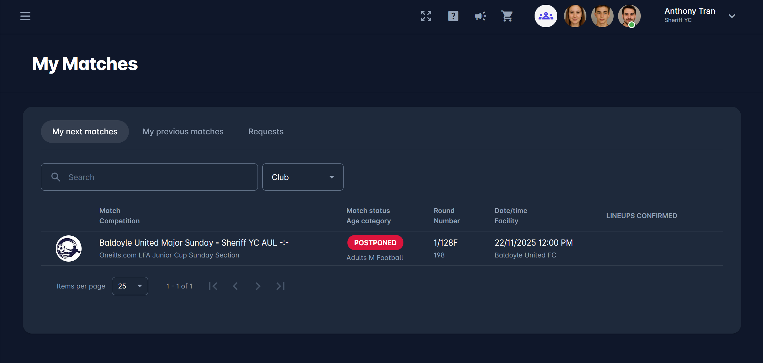The image size is (763, 363).
Task: Click the purple group people icon
Action: [546, 16]
